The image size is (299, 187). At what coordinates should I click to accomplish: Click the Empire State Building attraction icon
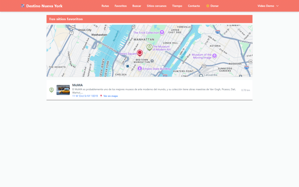click(x=140, y=68)
